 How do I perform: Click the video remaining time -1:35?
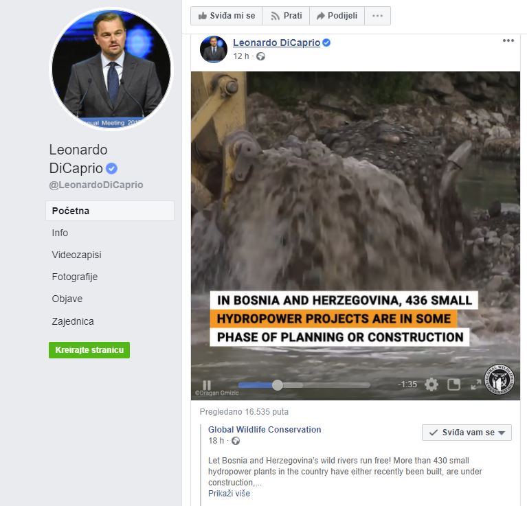407,384
